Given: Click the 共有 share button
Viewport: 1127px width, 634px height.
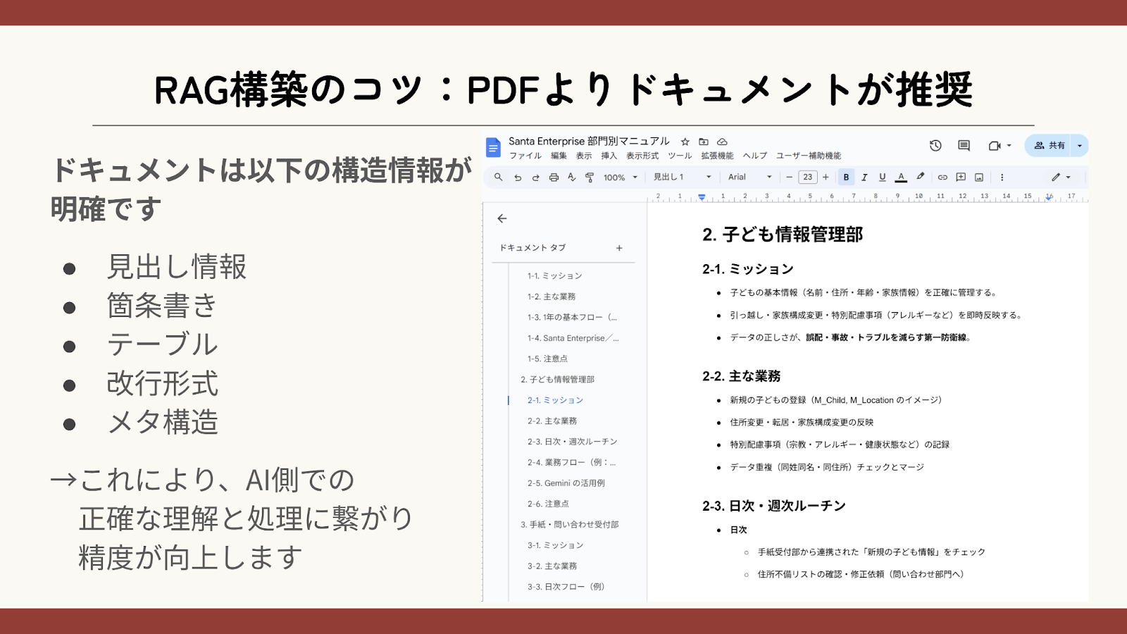Looking at the screenshot, I should 1049,146.
